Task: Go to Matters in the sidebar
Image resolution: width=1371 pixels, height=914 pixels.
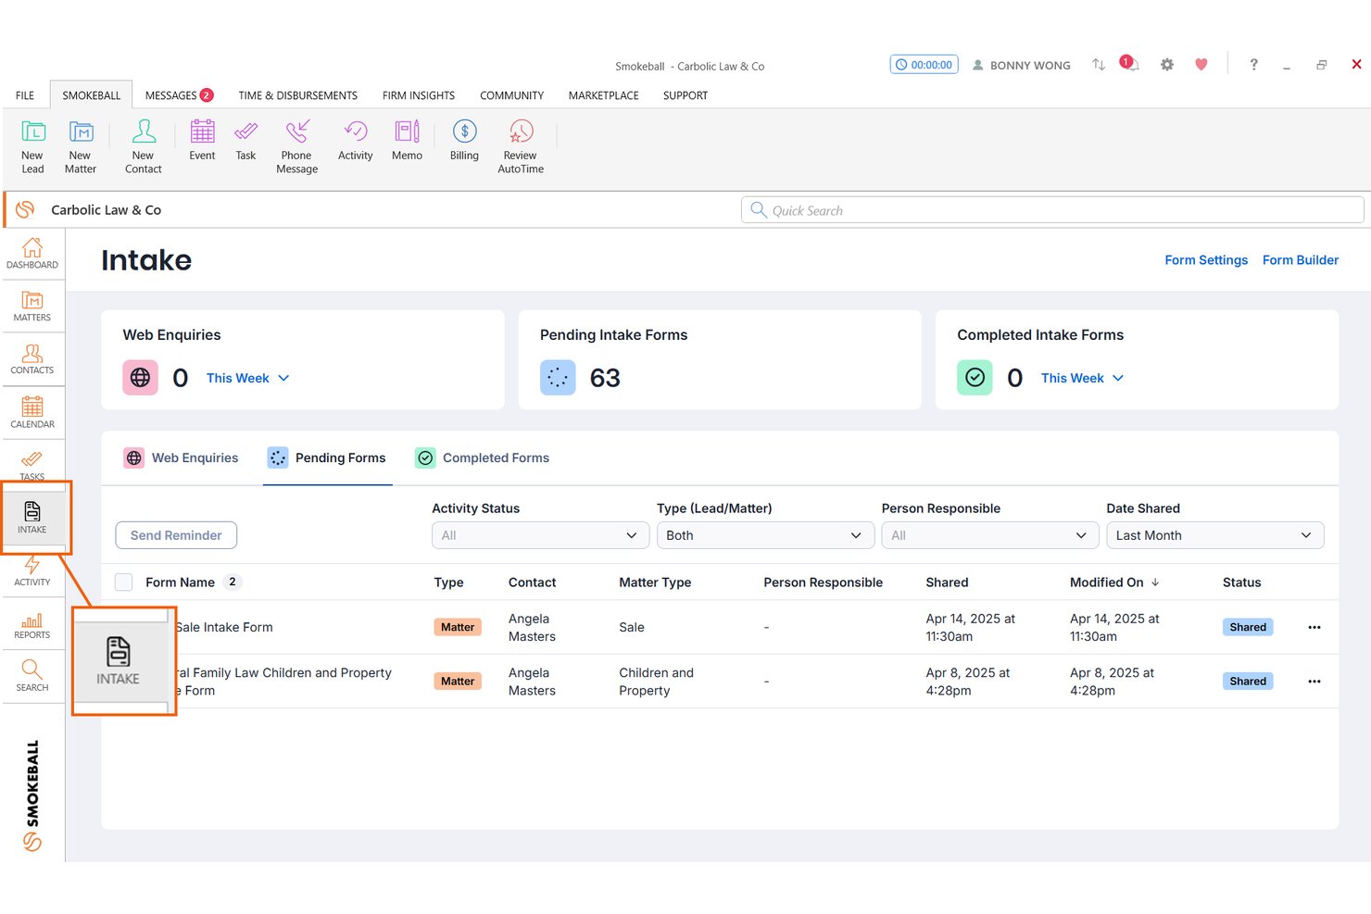Action: [32, 306]
